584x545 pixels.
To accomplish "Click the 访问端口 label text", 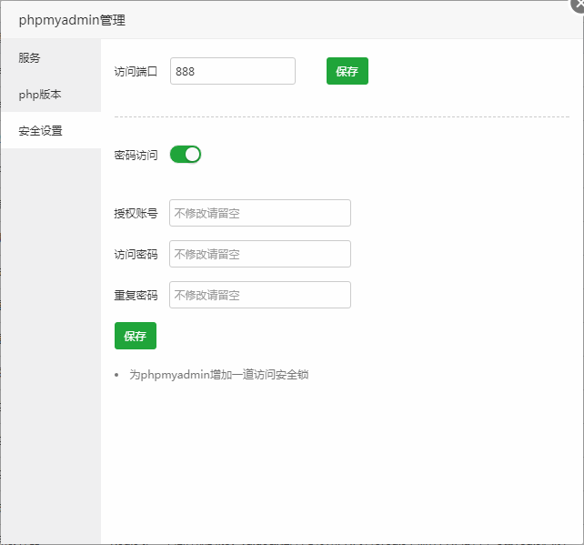I will click(x=136, y=71).
